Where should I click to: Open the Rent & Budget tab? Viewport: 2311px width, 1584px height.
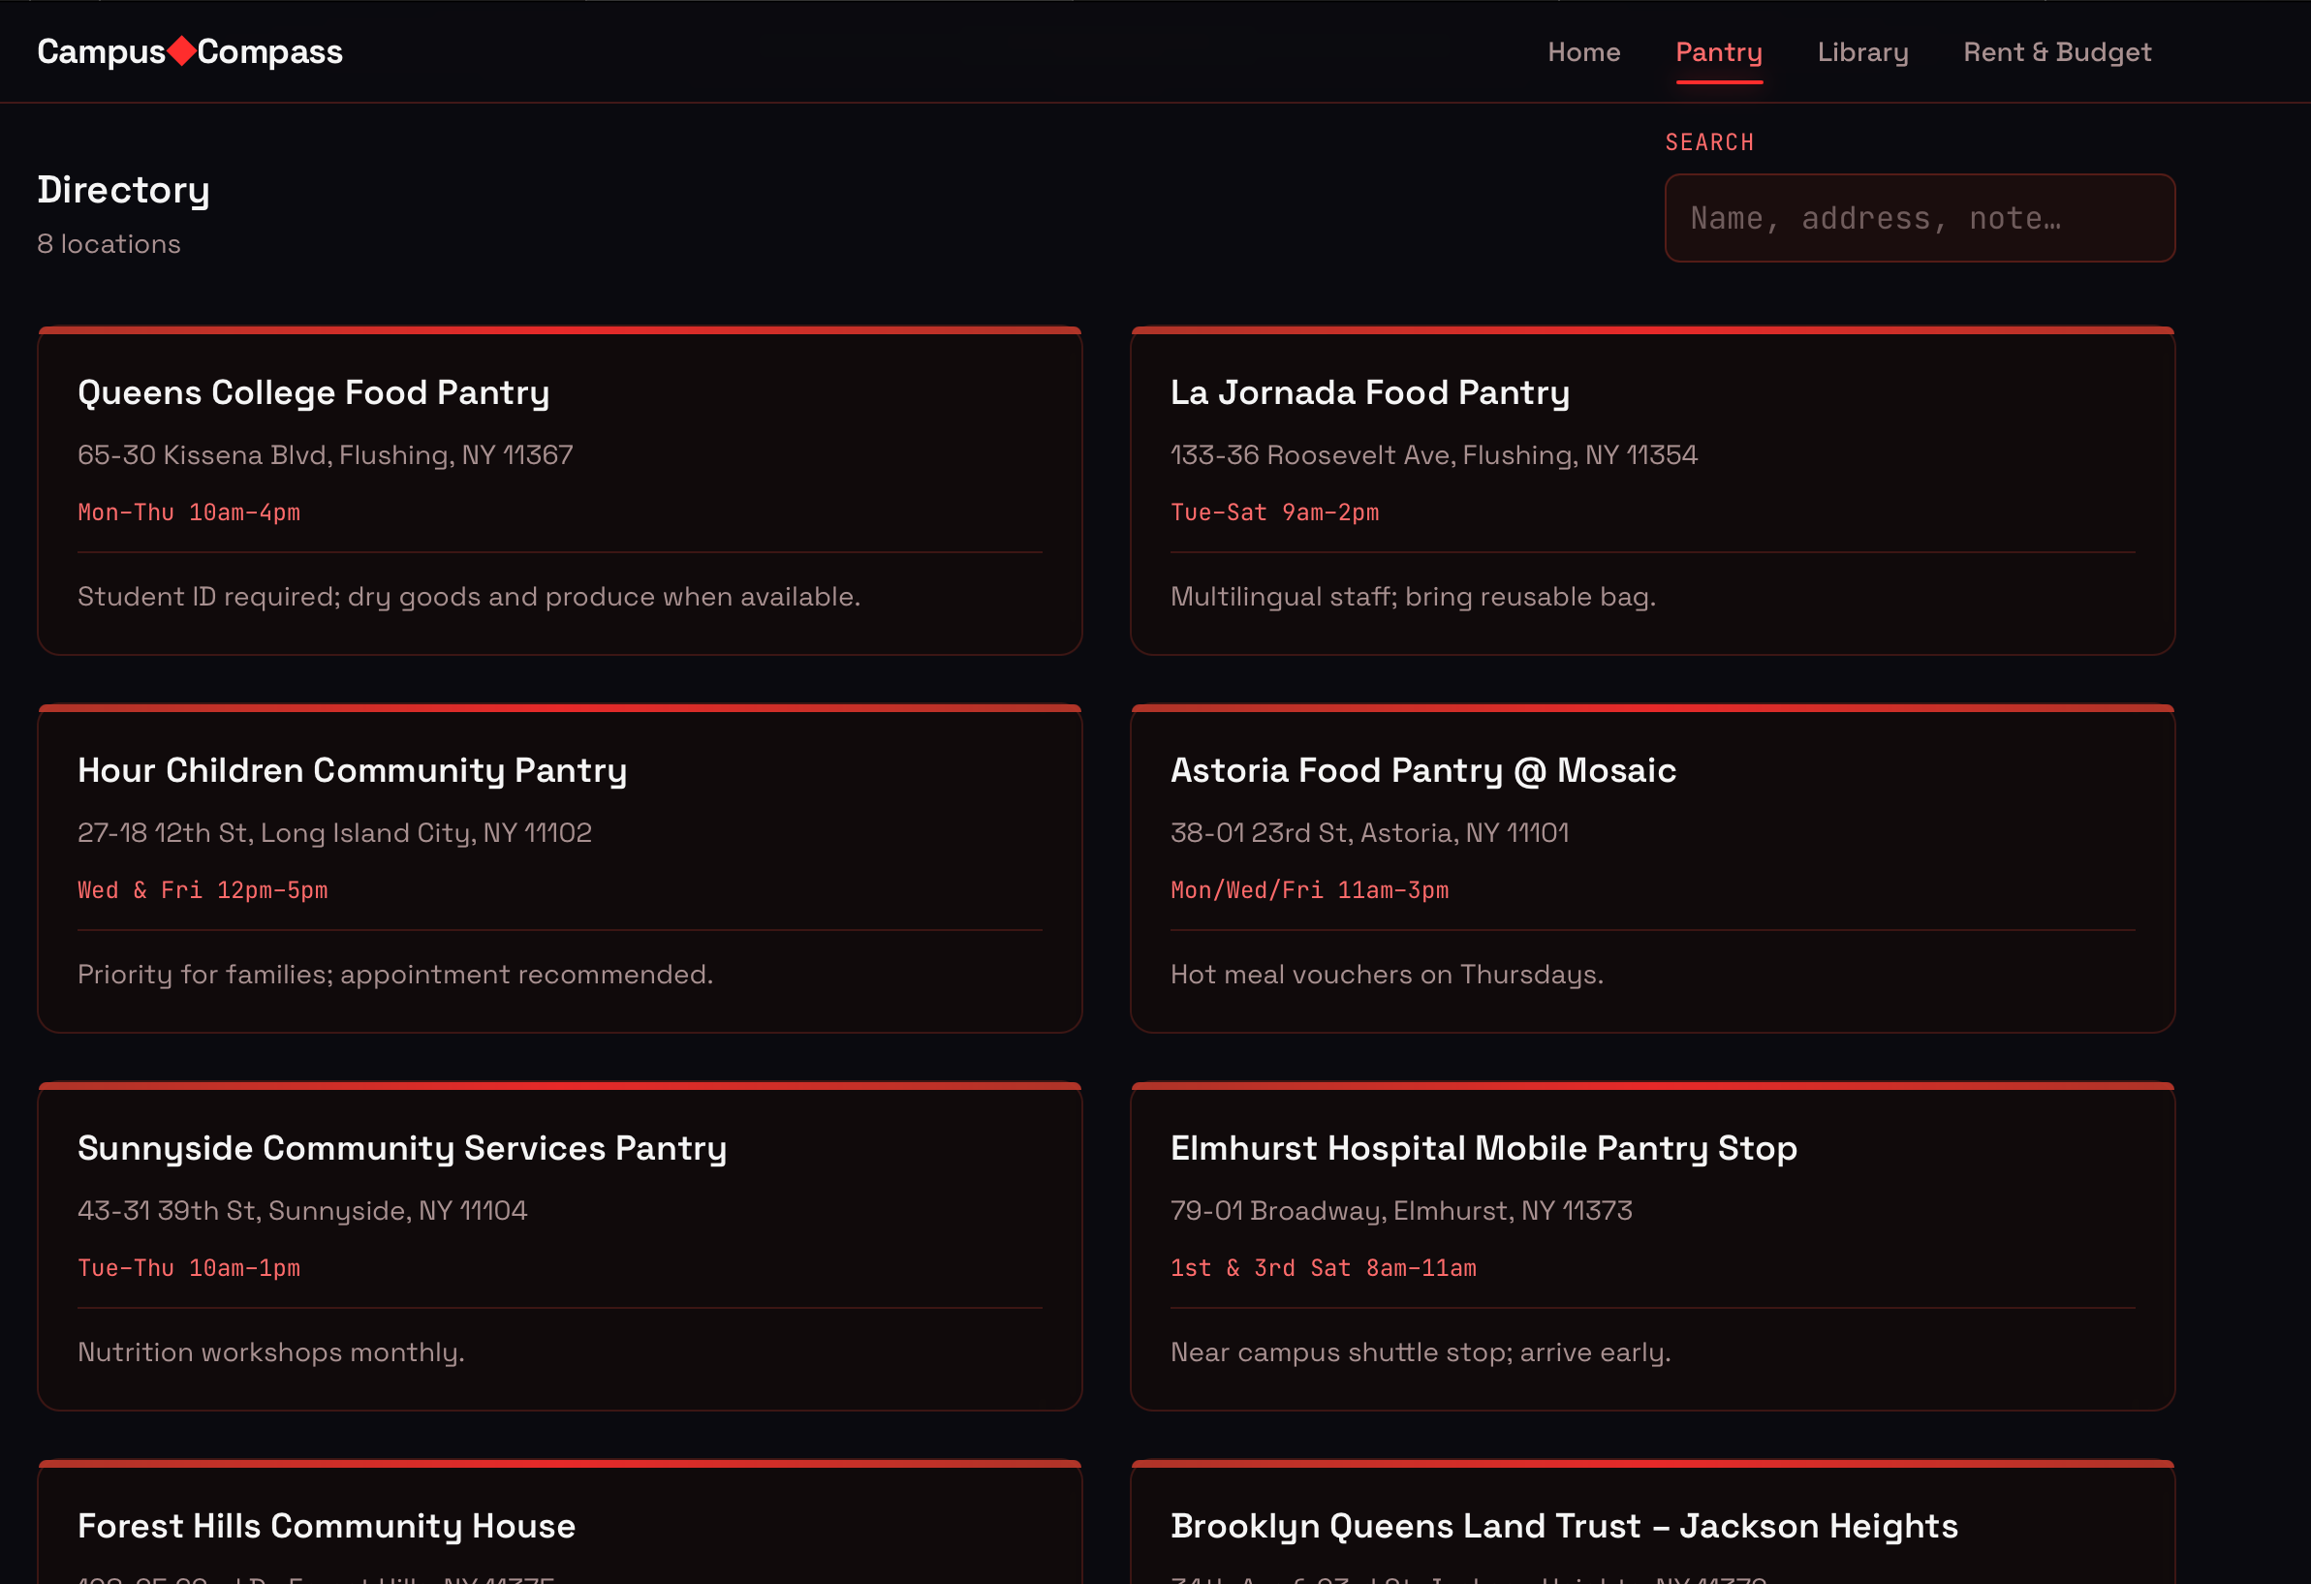(x=2056, y=51)
